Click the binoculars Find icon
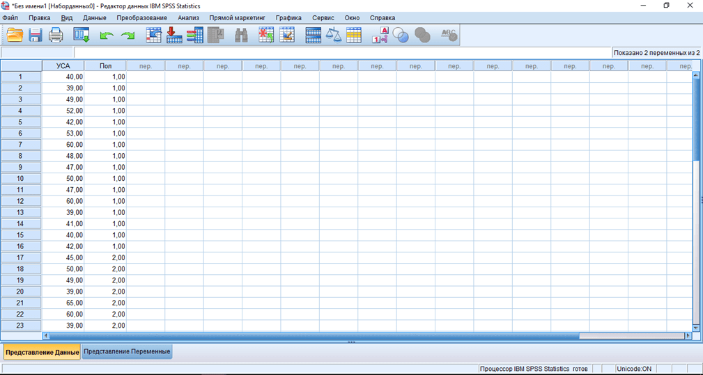Viewport: 703px width, 375px height. (x=241, y=35)
